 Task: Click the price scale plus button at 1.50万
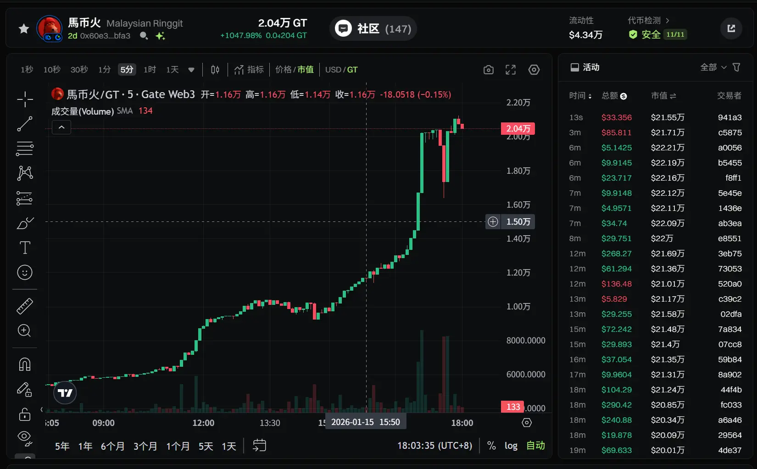click(493, 222)
